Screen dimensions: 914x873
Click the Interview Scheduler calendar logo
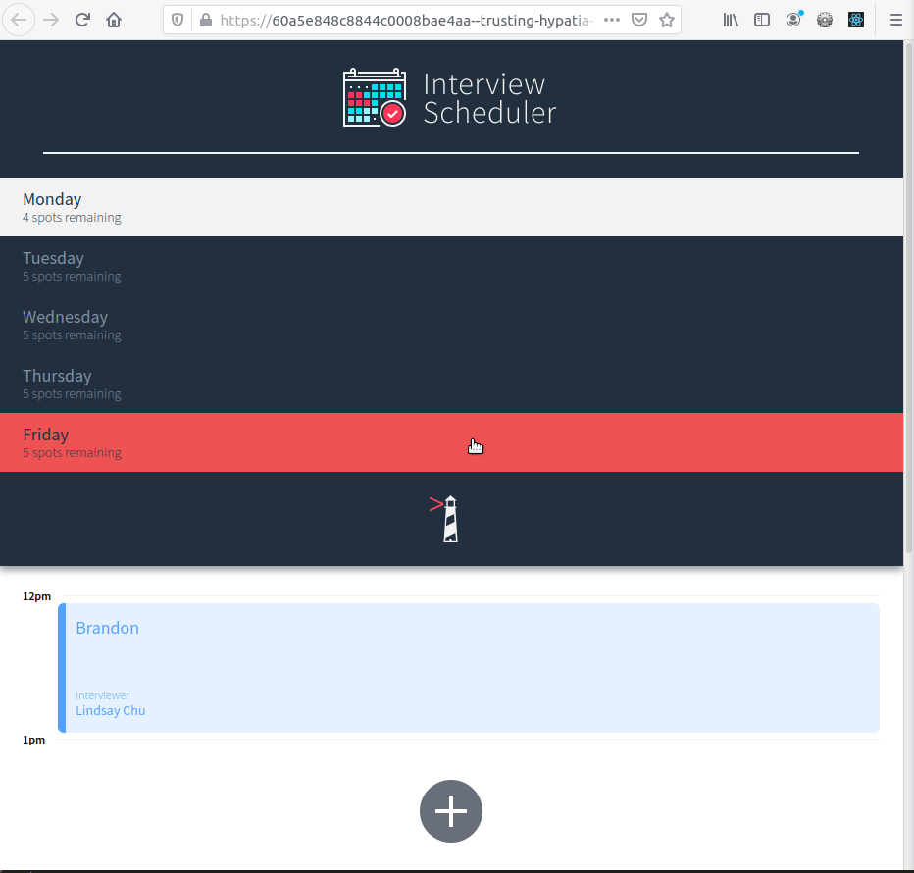point(375,97)
